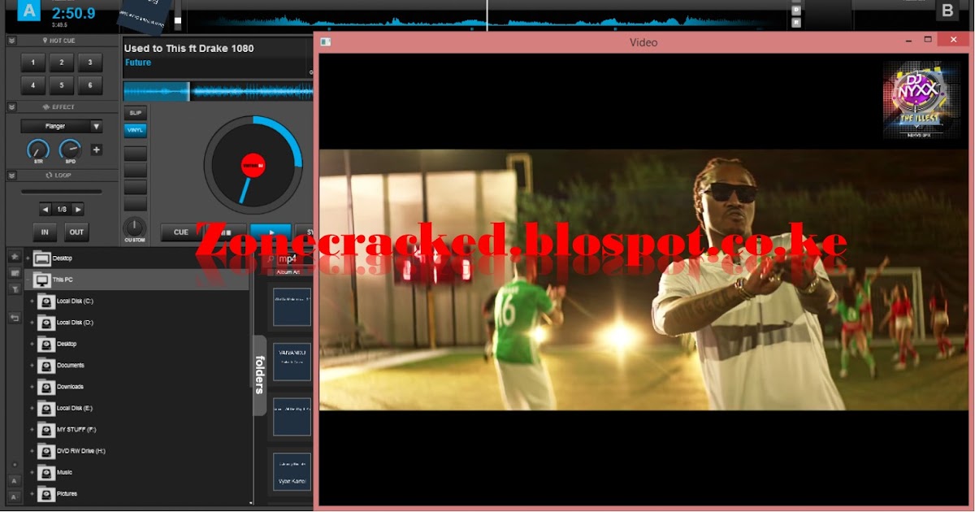Click the deck A badge
Viewport: 975px width, 512px height.
tap(29, 11)
